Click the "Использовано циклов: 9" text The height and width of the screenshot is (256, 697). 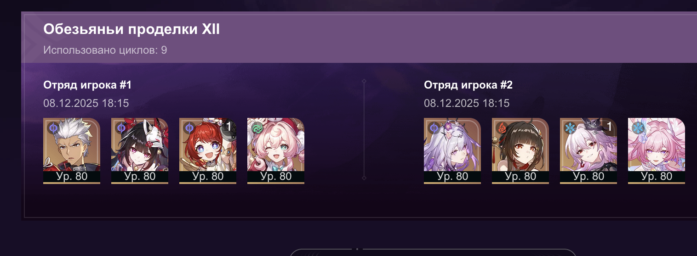click(x=105, y=50)
